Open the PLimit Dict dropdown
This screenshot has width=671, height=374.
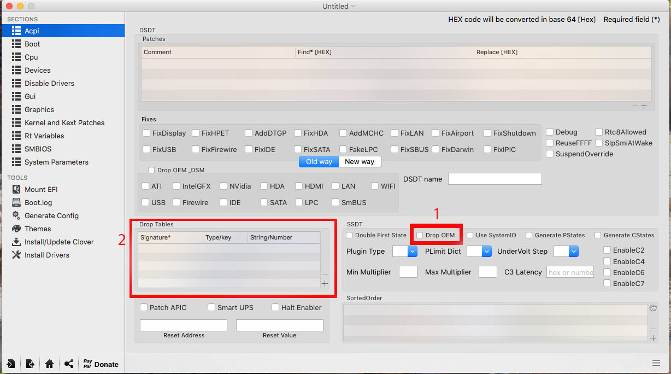coord(479,252)
